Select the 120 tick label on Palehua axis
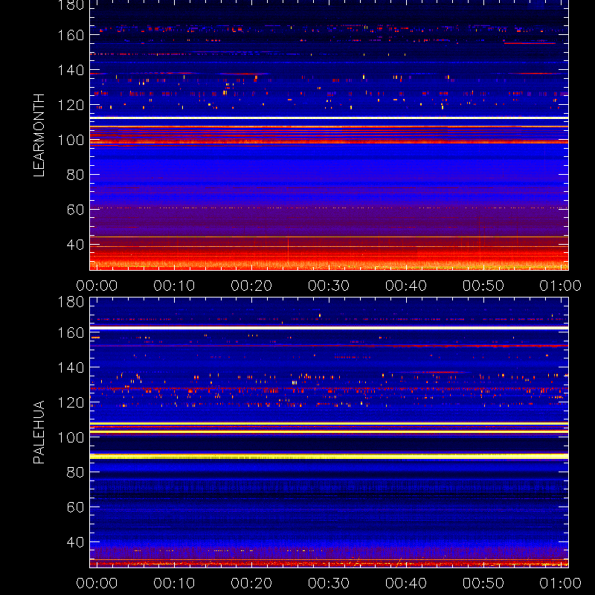The width and height of the screenshot is (595, 595). [71, 402]
